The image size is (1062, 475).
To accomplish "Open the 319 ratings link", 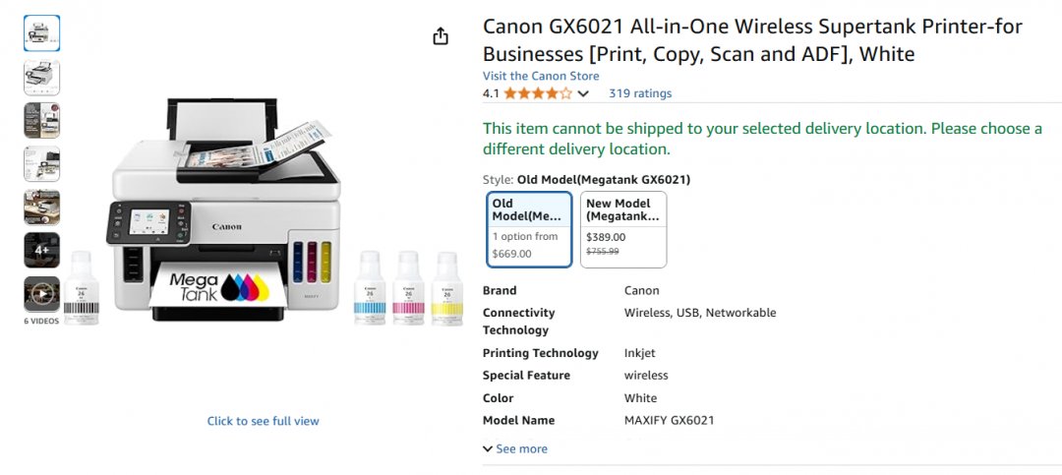I will tap(640, 93).
